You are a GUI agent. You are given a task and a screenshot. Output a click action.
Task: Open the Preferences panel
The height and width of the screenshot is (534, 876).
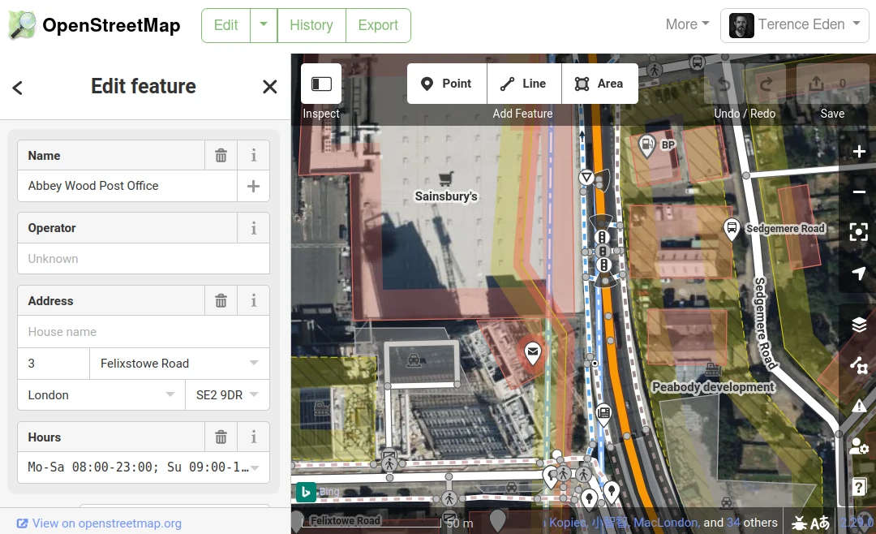pyautogui.click(x=859, y=446)
